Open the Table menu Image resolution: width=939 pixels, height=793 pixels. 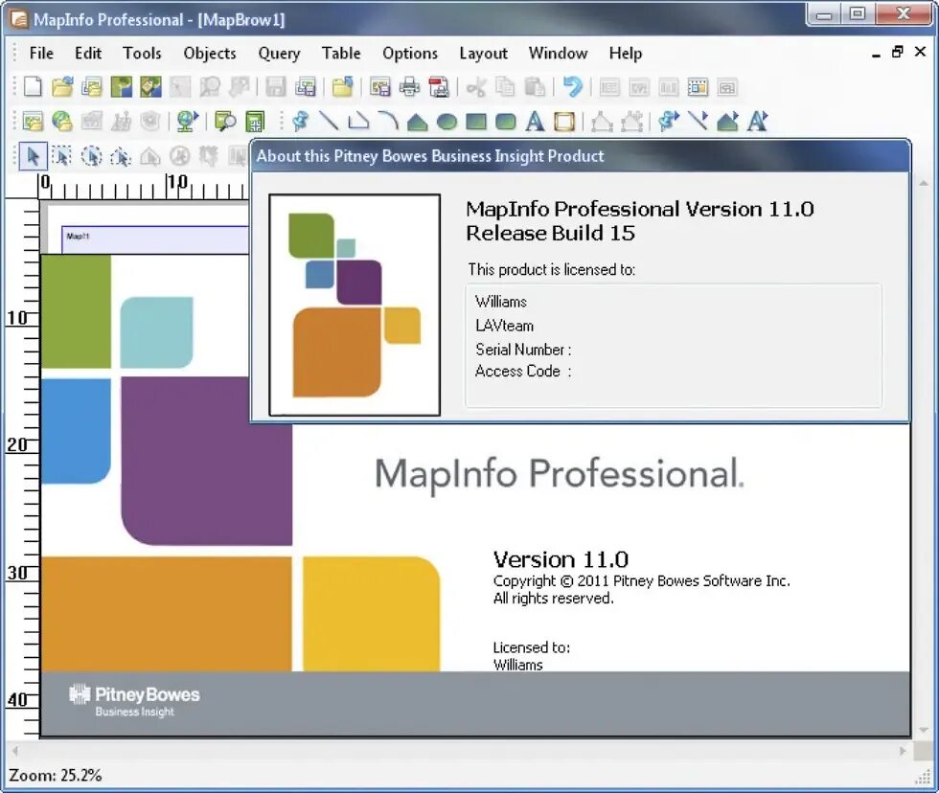(341, 54)
